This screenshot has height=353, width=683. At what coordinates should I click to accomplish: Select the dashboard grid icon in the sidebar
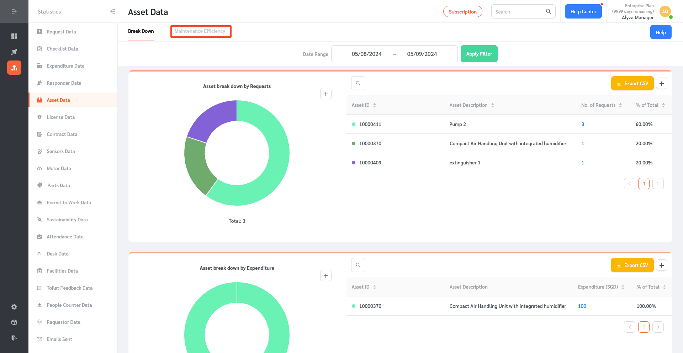click(x=14, y=36)
